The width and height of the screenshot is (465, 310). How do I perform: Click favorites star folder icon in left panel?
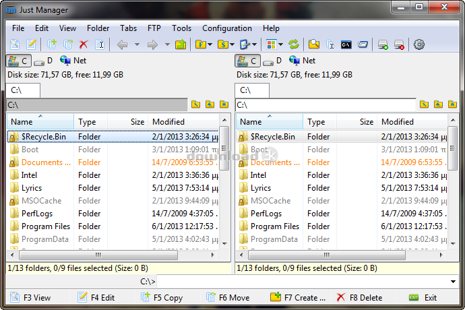click(x=224, y=104)
